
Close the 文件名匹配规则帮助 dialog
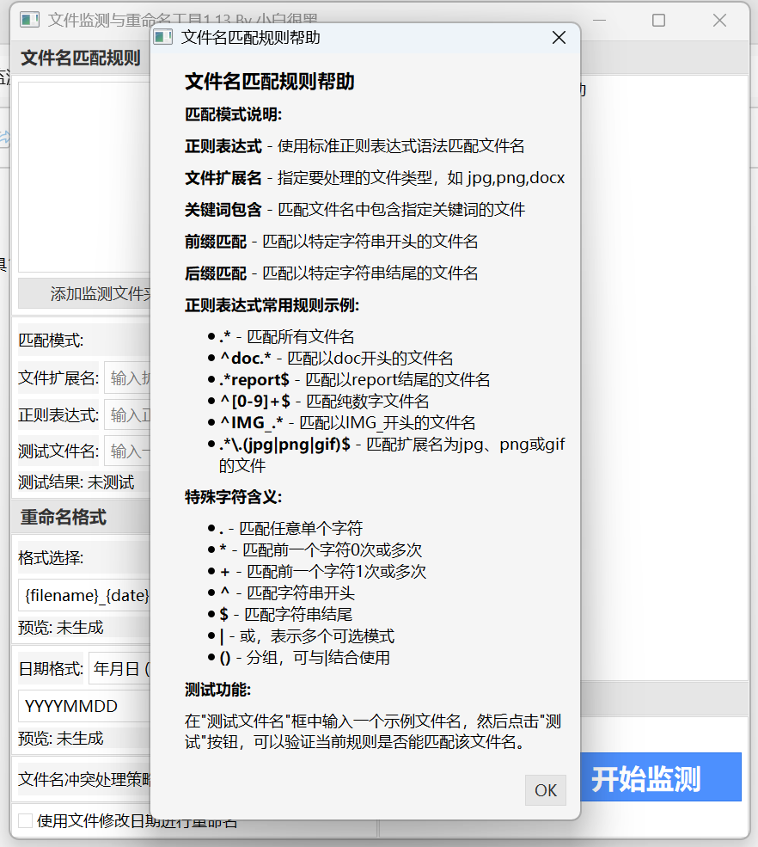pos(559,38)
